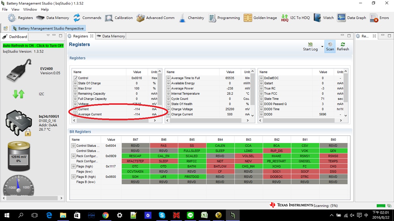This screenshot has width=394, height=221.
Task: Select Battery Management Studio Perspective button
Action: pyautogui.click(x=48, y=28)
